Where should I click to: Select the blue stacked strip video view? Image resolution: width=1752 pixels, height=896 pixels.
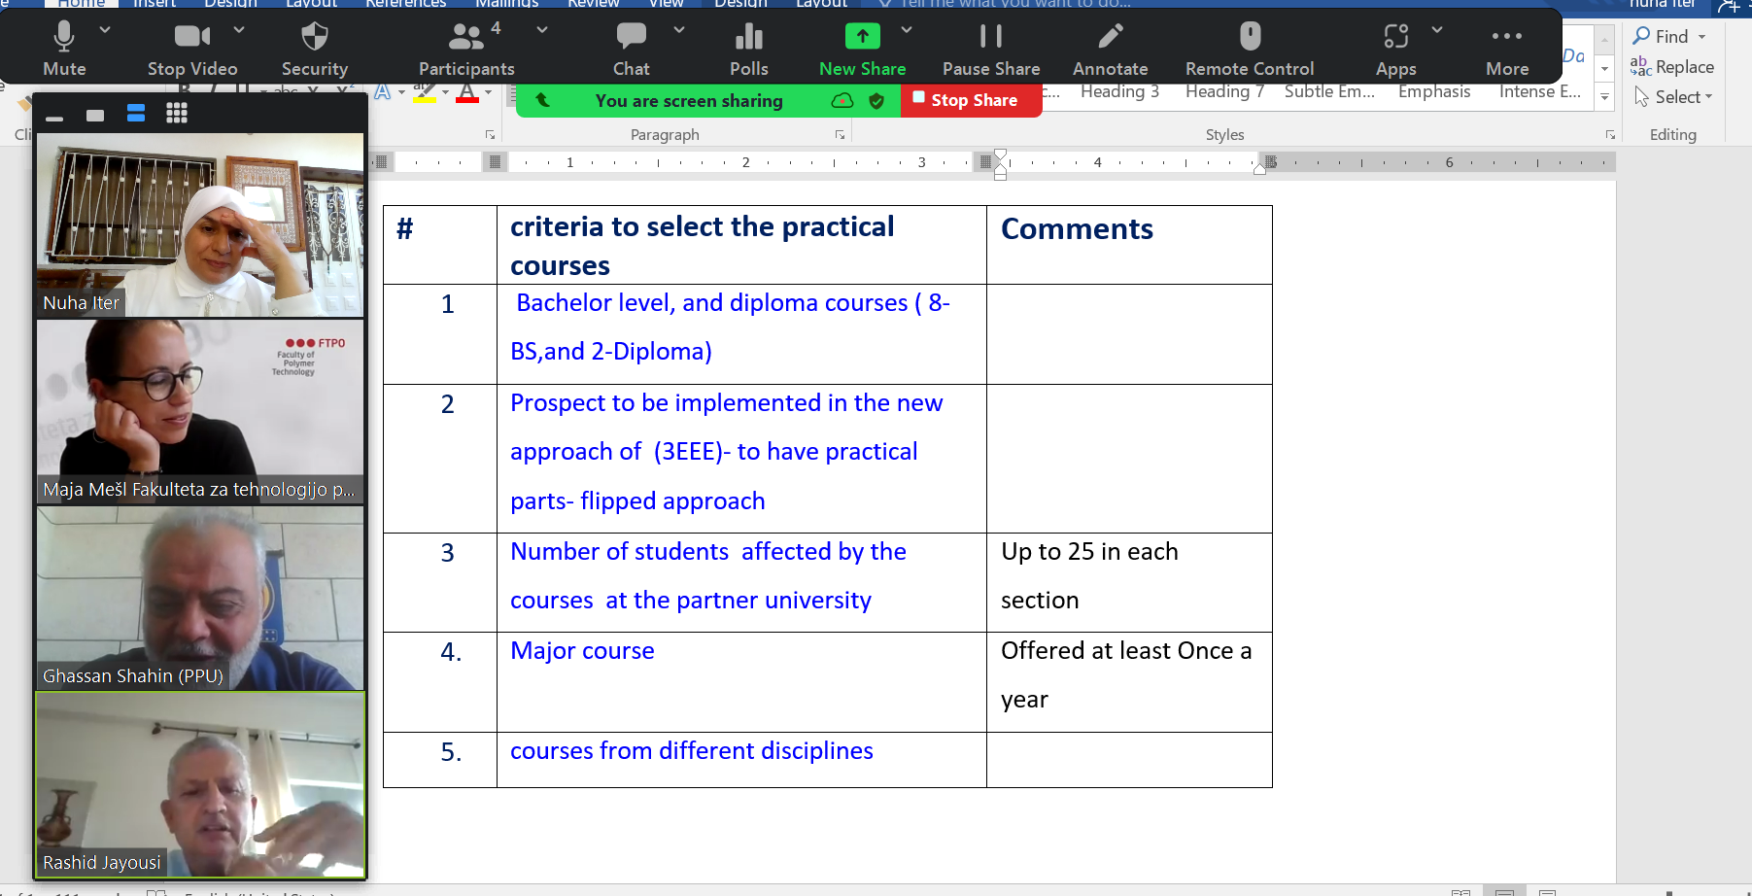coord(136,114)
